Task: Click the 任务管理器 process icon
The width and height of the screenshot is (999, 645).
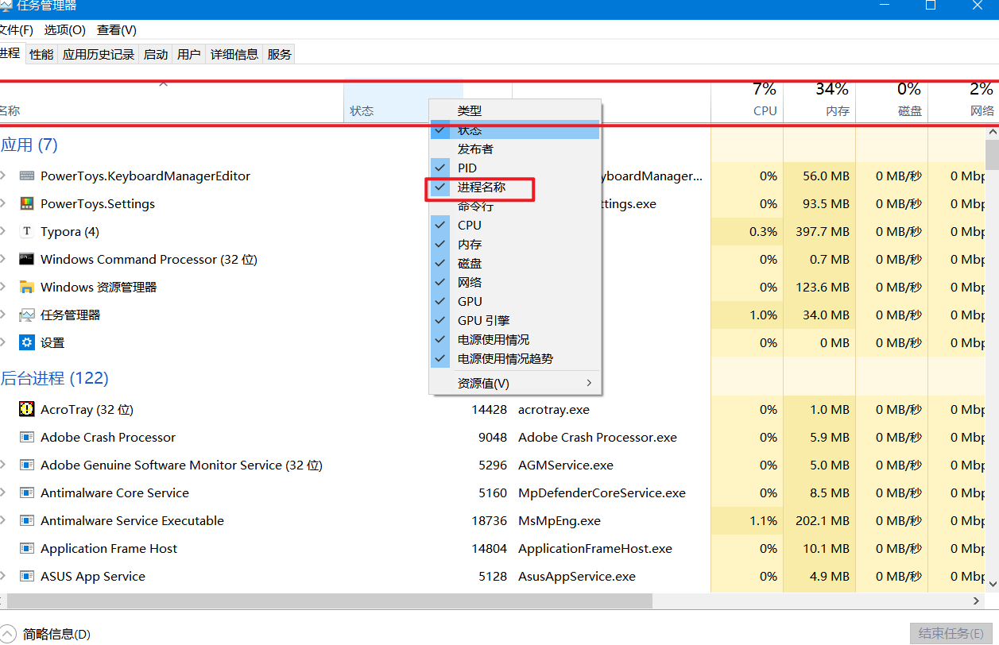Action: pyautogui.click(x=27, y=315)
